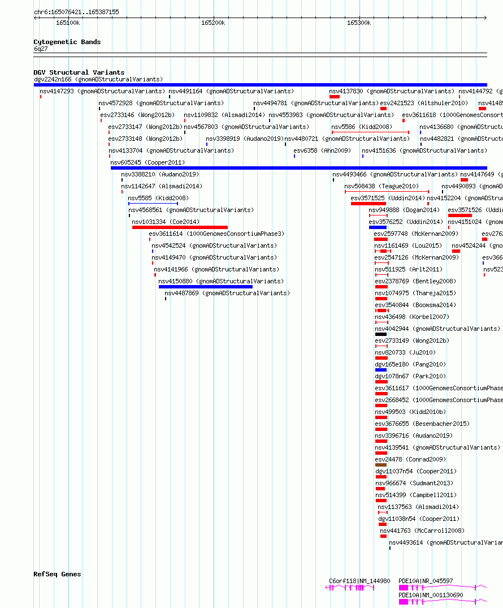Open the nsv508438 (Teague2010) label
Image resolution: width=503 pixels, height=608 pixels.
coord(381,186)
